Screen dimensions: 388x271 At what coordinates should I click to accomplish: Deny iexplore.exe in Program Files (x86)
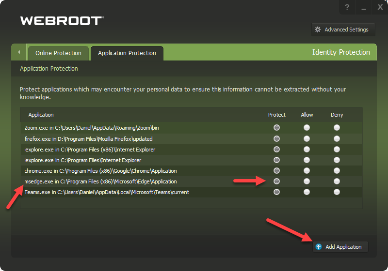pos(337,150)
